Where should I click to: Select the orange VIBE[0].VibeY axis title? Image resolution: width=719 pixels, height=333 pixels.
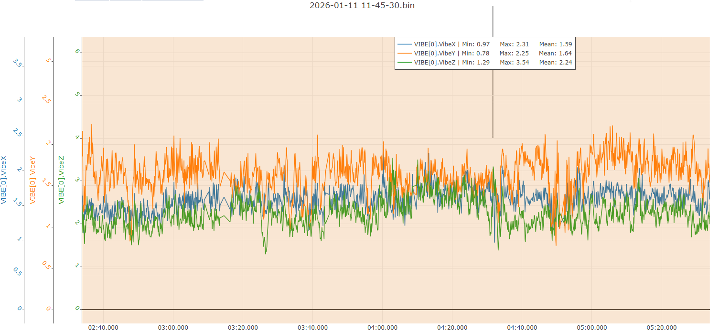33,180
